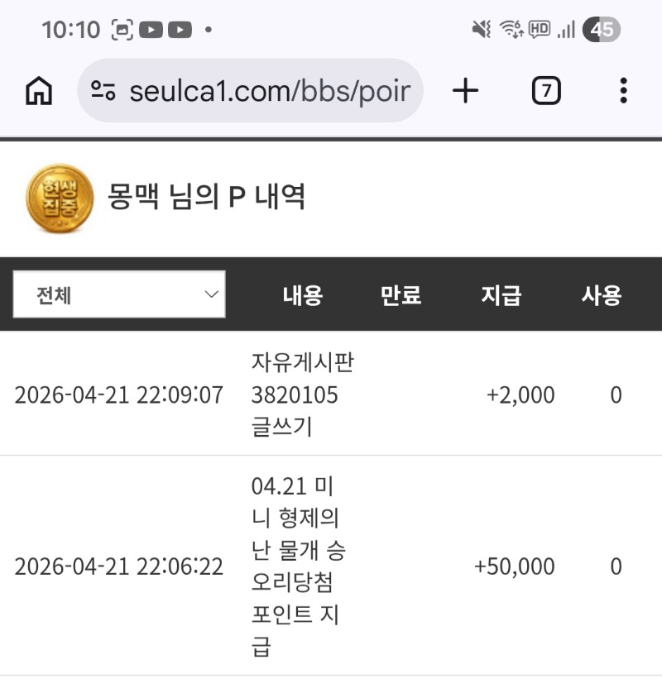
Task: Expand the 전체 filter dropdown
Action: (x=119, y=294)
